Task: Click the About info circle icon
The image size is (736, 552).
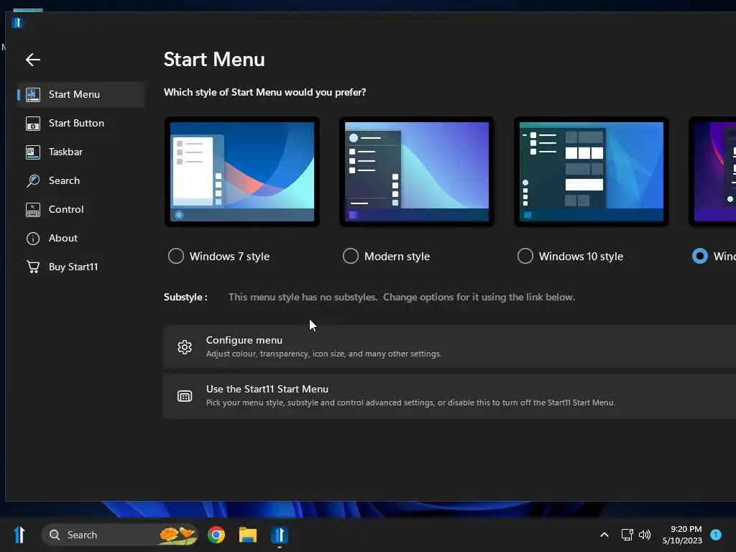Action: (x=33, y=239)
